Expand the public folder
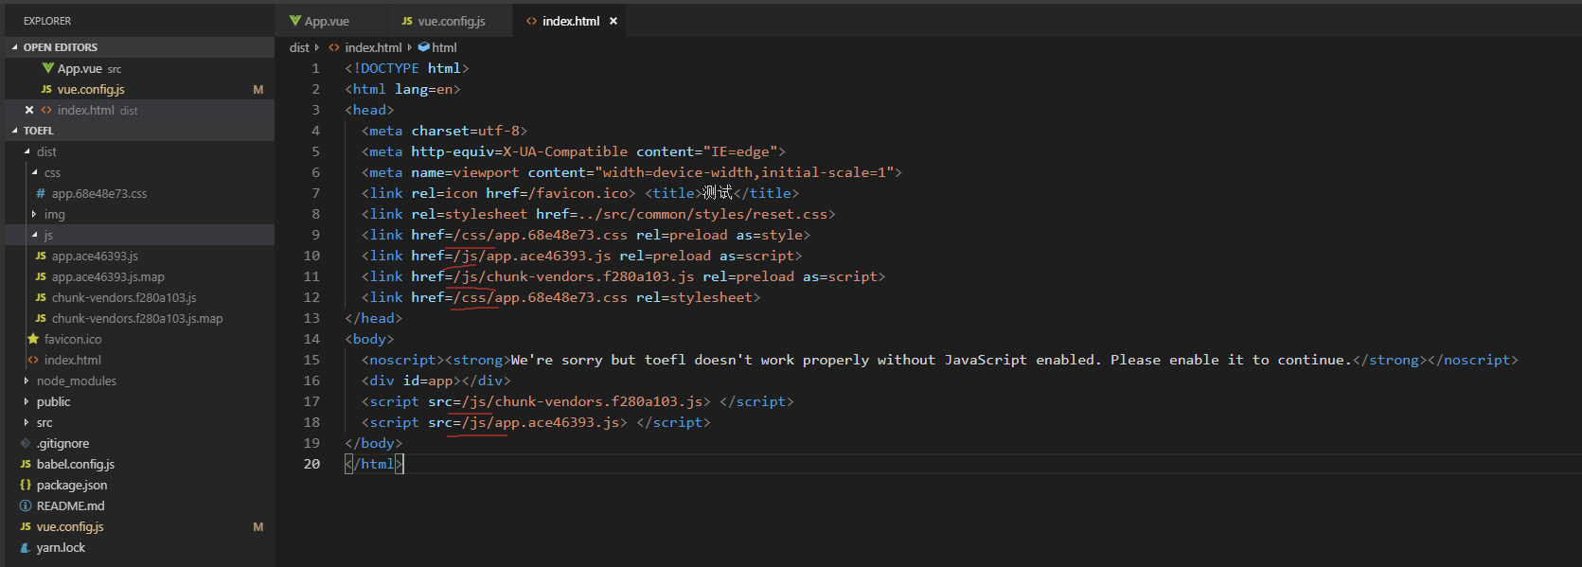 coord(27,401)
